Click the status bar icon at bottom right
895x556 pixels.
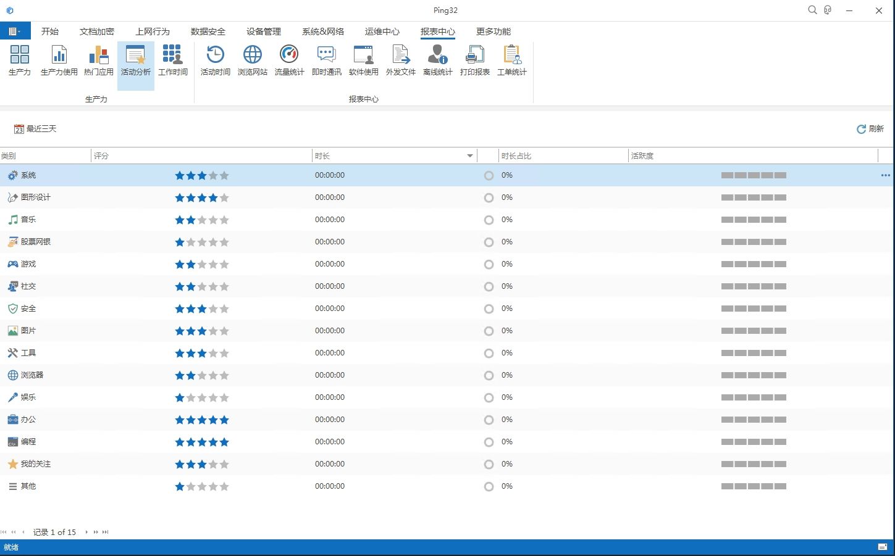point(883,547)
